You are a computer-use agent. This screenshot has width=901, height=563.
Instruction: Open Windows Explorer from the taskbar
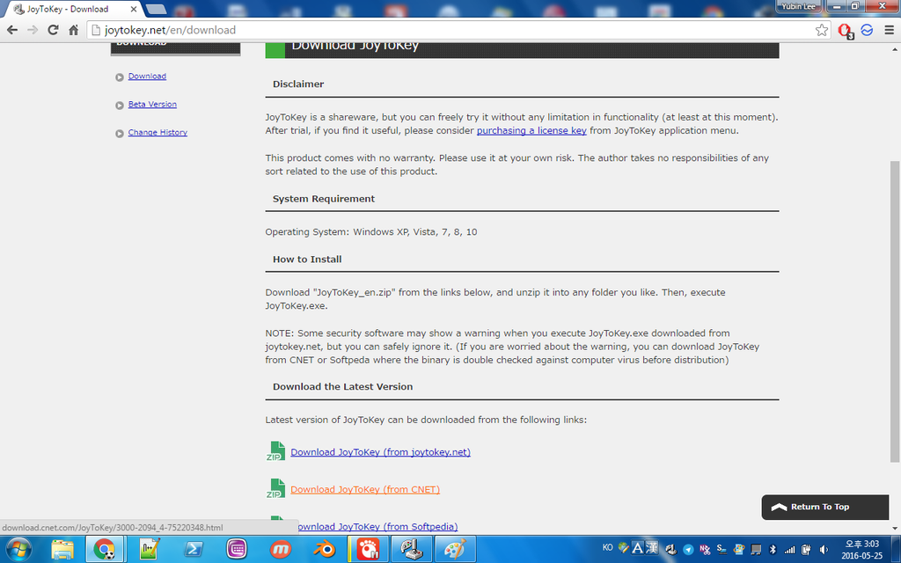62,549
